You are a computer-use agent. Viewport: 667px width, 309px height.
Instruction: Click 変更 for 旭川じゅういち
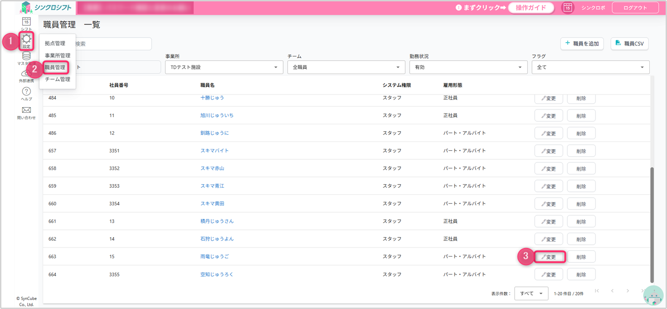click(x=549, y=116)
